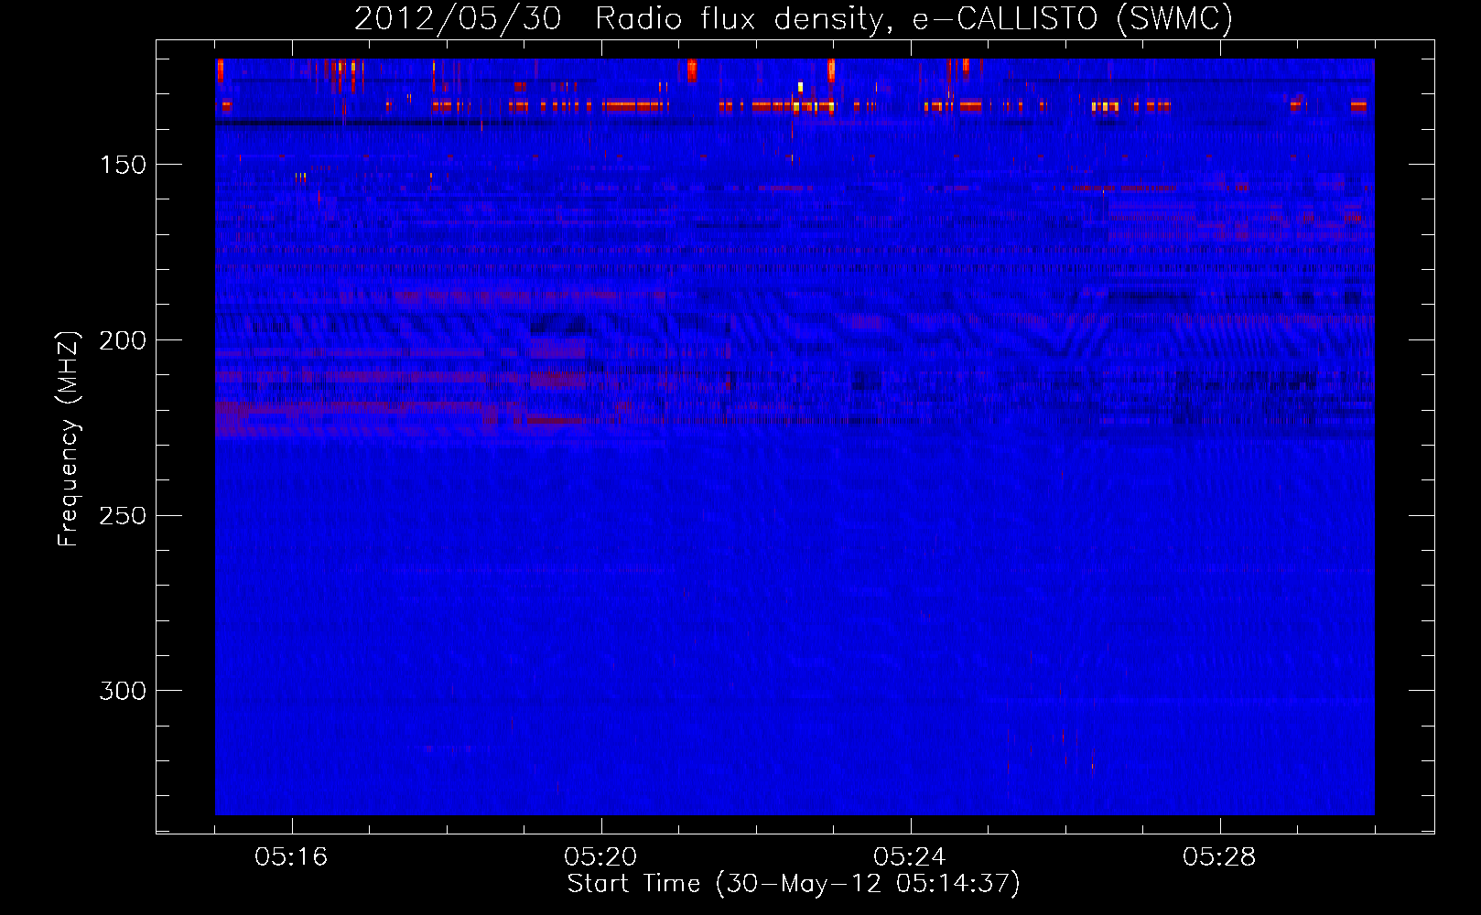Click the 150 frequency tick label
The image size is (1481, 915).
123,165
